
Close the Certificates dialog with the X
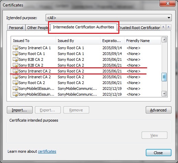[168, 3]
